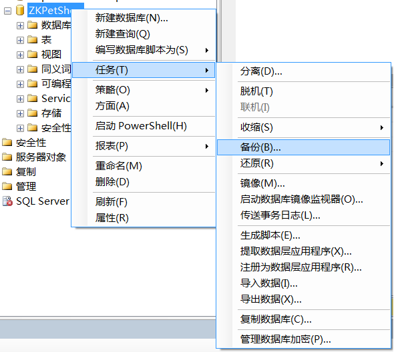Open the 收缩(S) submenu
The height and width of the screenshot is (356, 398).
click(x=304, y=127)
